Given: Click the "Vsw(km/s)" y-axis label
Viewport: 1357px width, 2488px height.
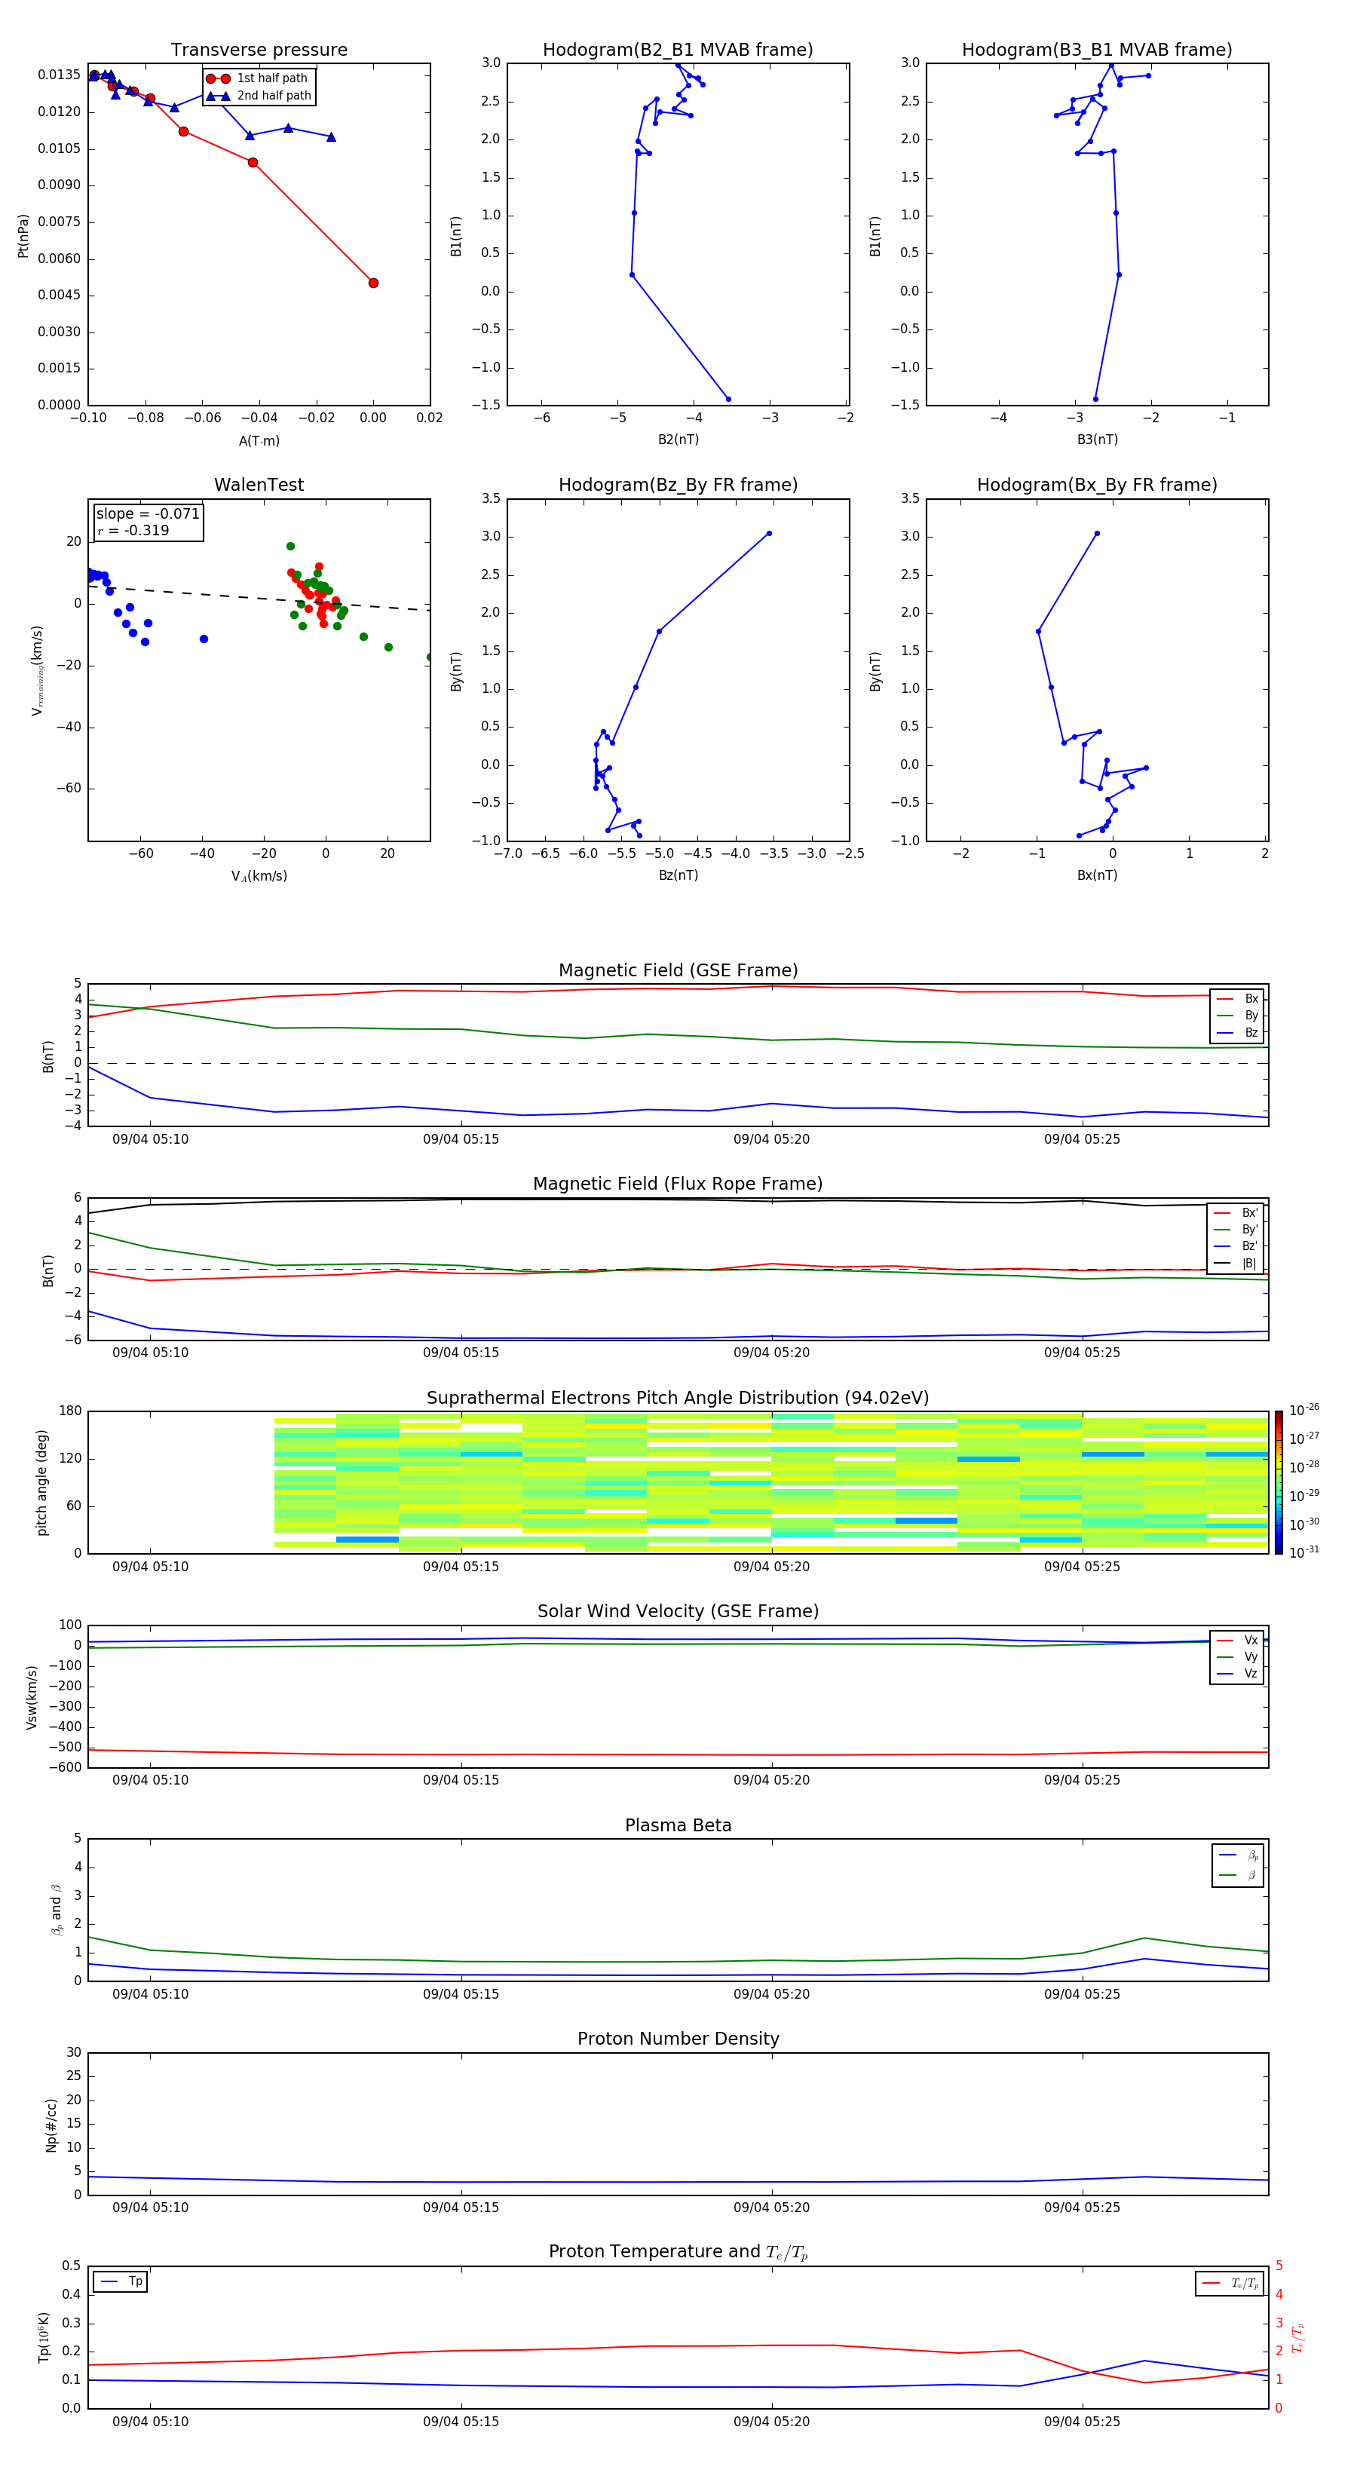Looking at the screenshot, I should click(32, 1697).
